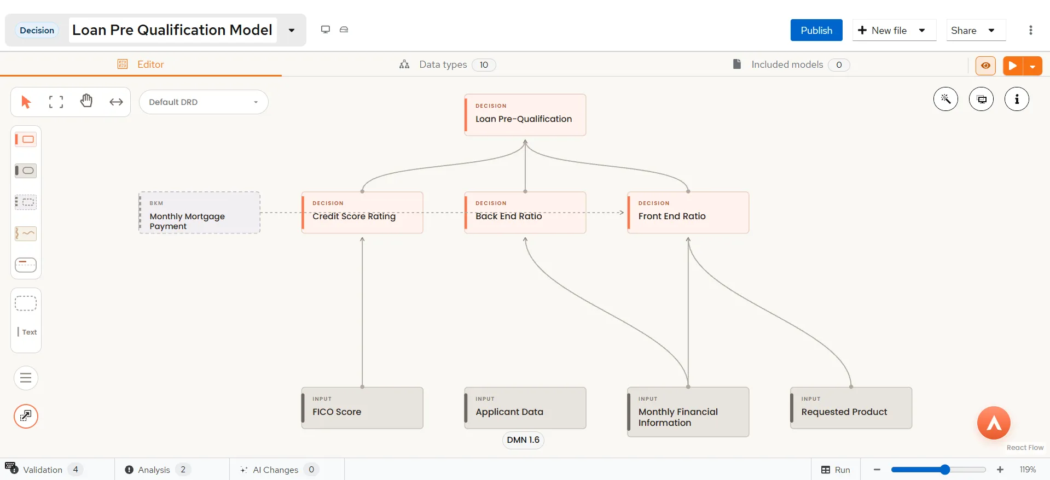Start the orange play run button
The image size is (1050, 480).
1013,66
